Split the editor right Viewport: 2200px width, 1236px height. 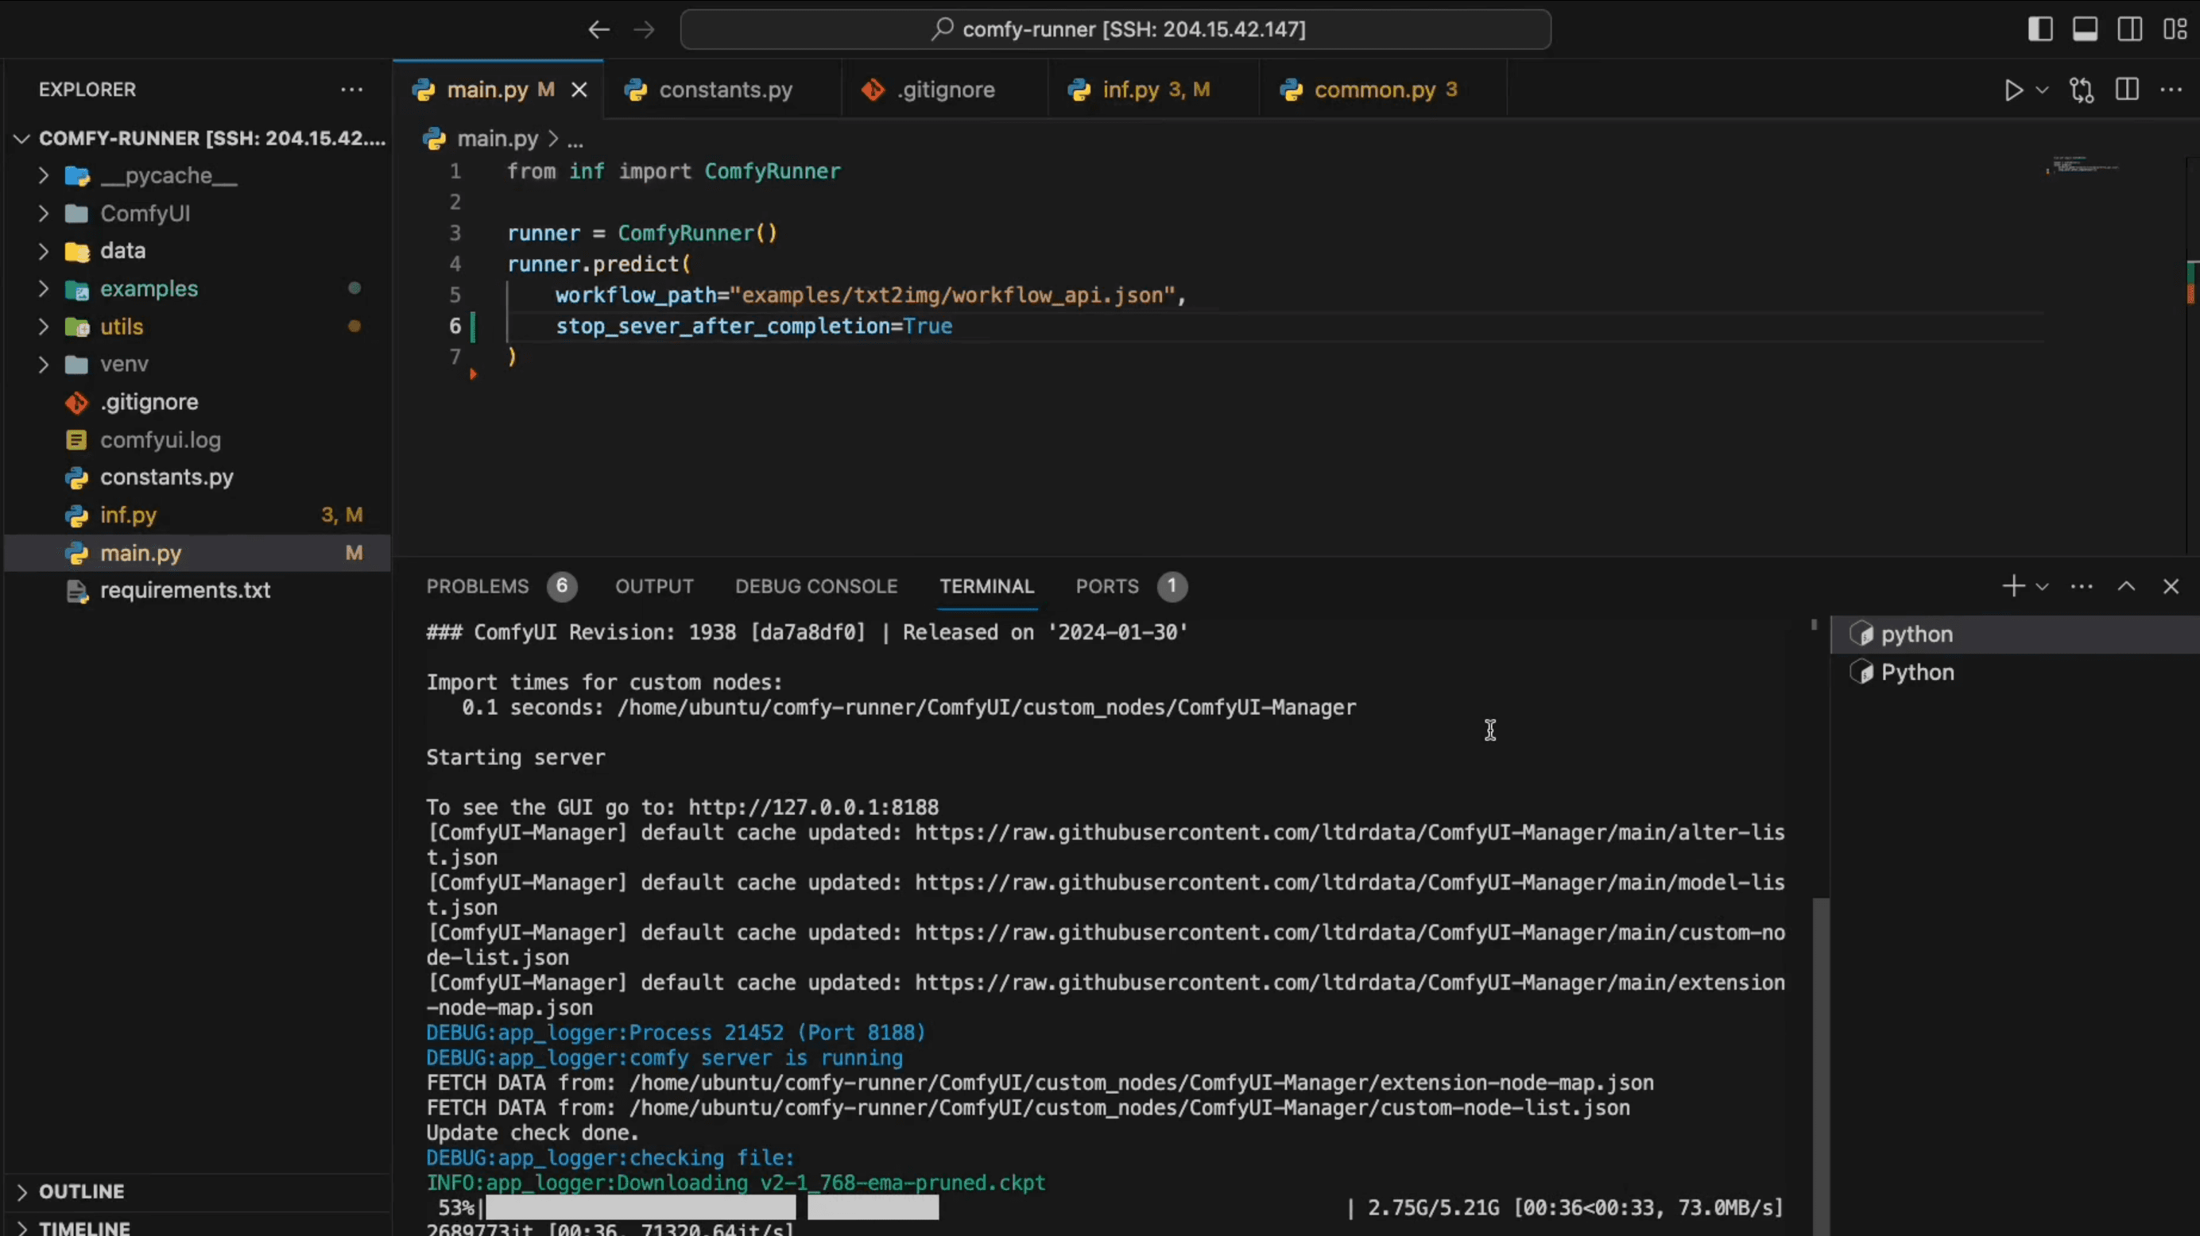pos(2127,90)
